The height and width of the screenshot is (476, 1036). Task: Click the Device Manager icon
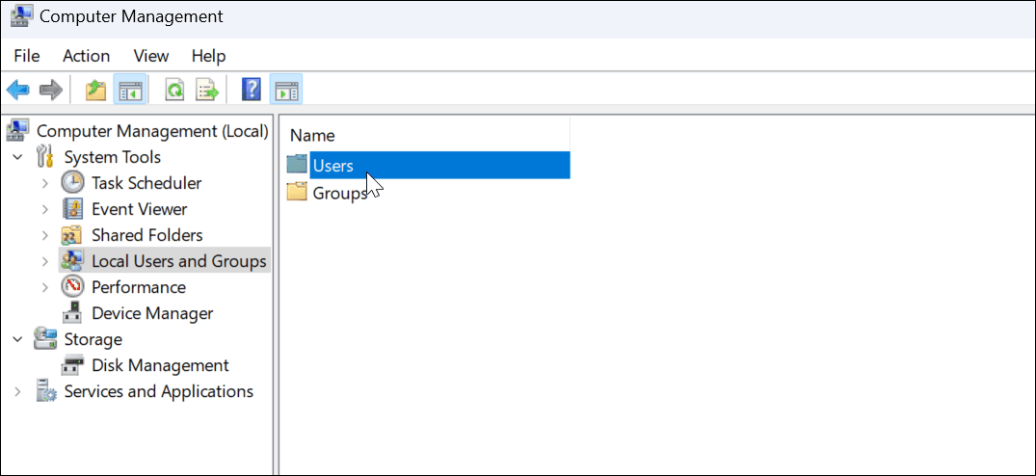pyautogui.click(x=72, y=313)
